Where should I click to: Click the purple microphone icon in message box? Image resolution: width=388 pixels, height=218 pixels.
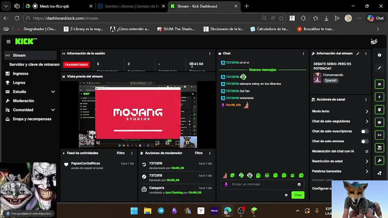(226, 184)
